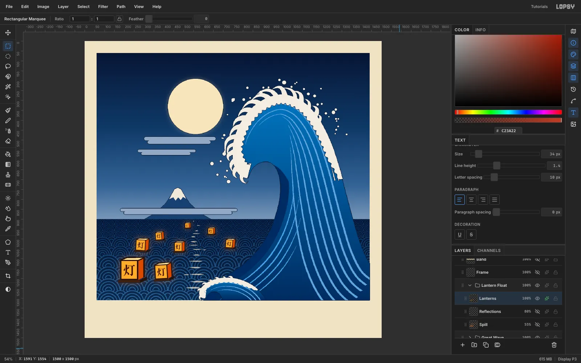Screen dimensions: 581x363
Task: Open the History panel icon
Action: click(x=573, y=89)
